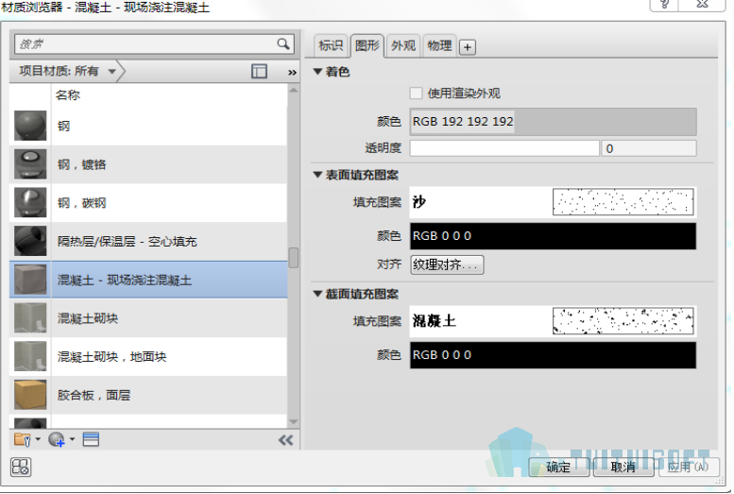
Task: Click the scrollbar down arrow
Action: coord(294,422)
